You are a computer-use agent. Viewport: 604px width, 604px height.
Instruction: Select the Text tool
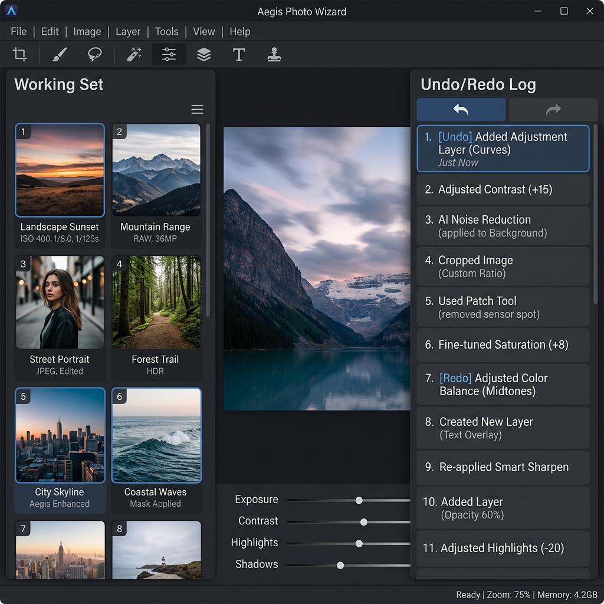click(x=239, y=55)
